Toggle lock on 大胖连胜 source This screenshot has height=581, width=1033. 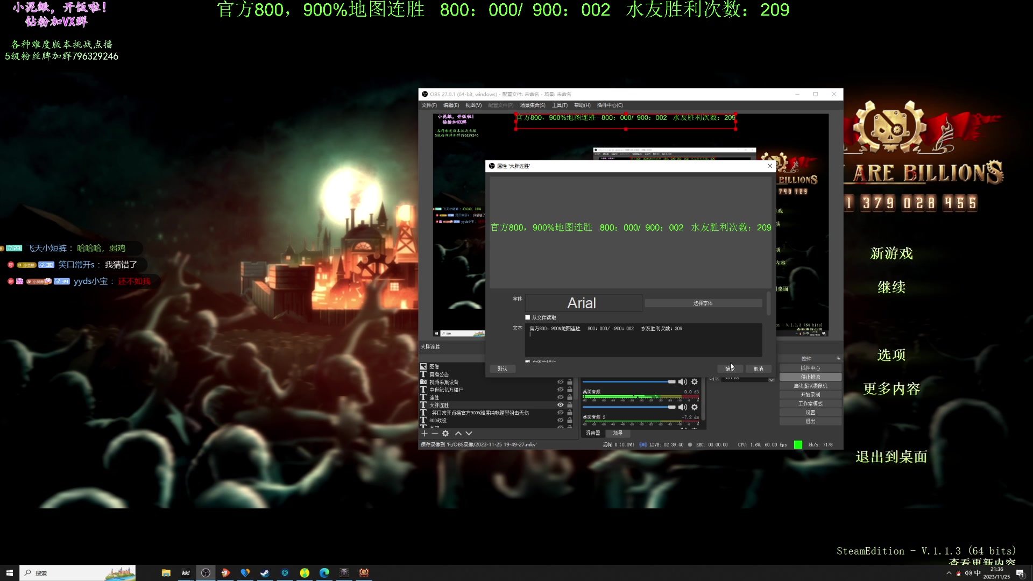[x=569, y=405]
